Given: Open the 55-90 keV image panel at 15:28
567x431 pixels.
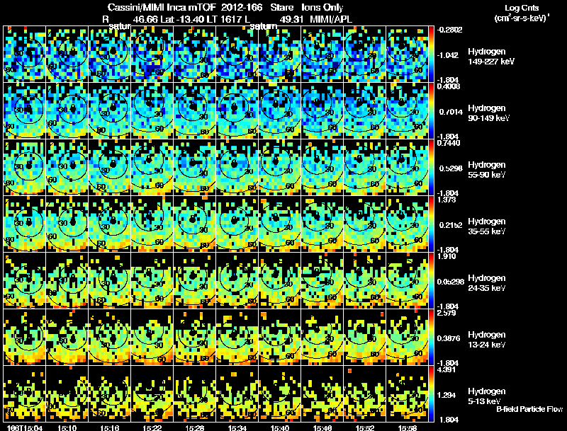Looking at the screenshot, I should coord(195,168).
